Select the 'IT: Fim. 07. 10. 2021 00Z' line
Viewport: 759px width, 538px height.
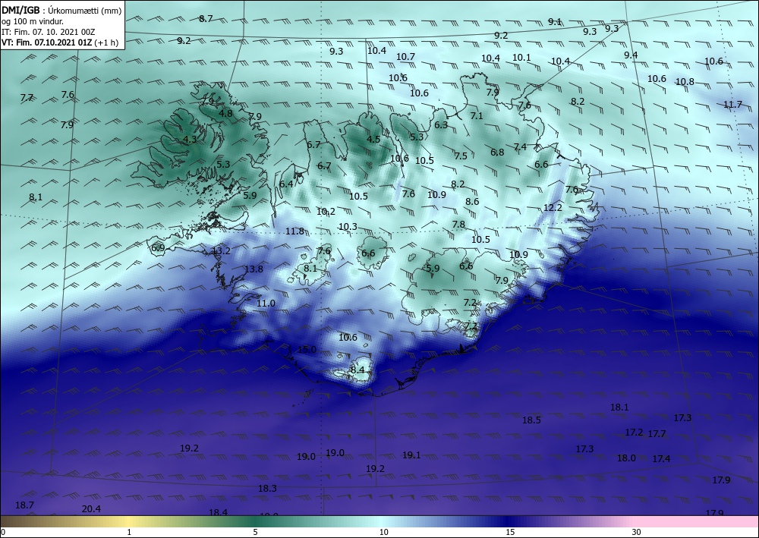click(48, 32)
